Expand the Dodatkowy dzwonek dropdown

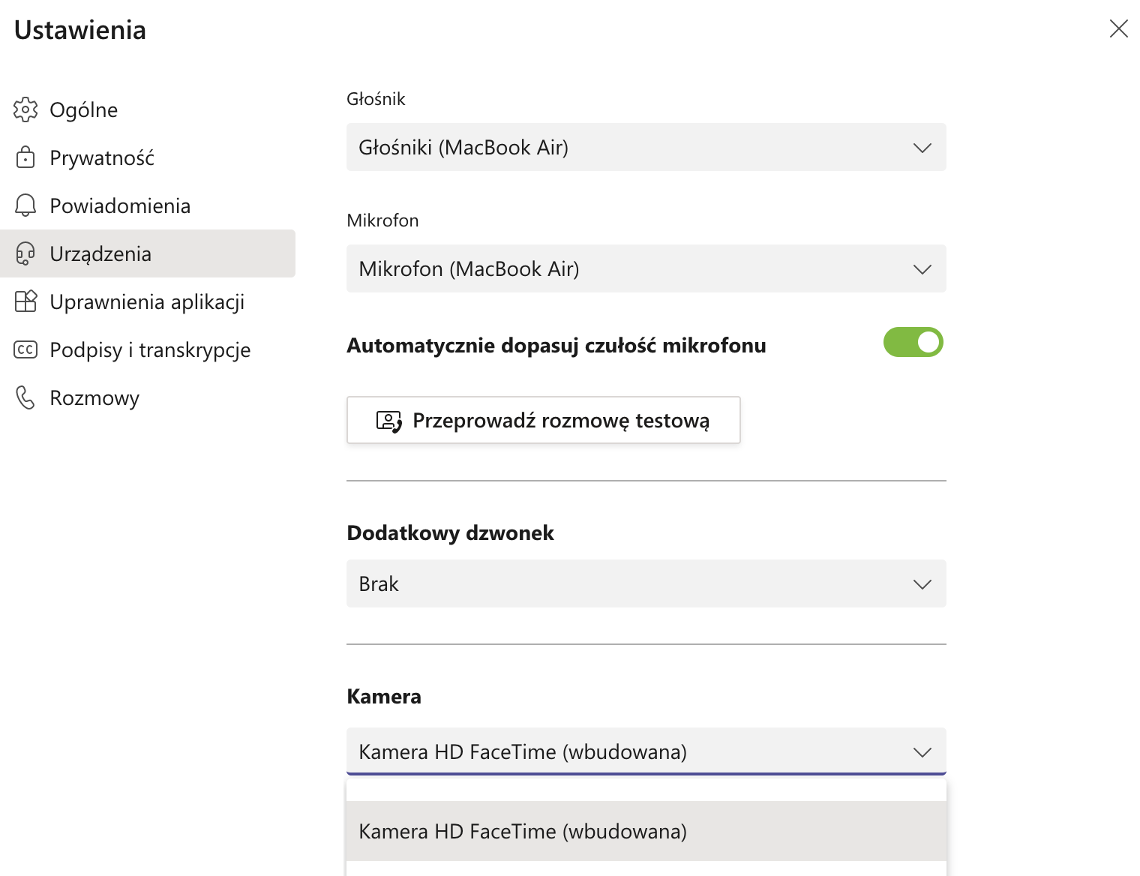(646, 583)
